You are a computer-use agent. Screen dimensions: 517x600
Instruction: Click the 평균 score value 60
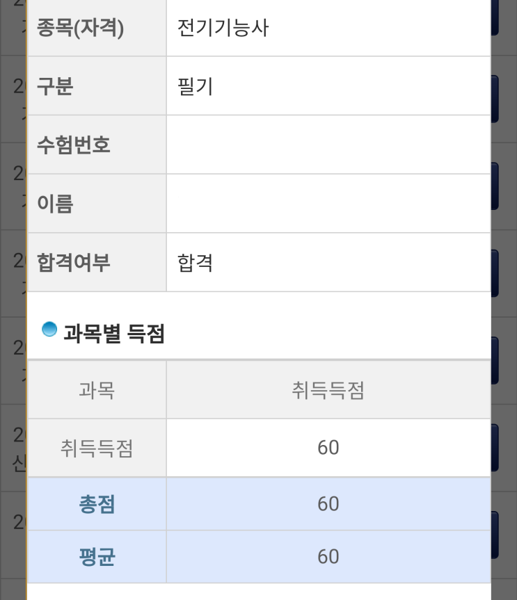pyautogui.click(x=328, y=557)
